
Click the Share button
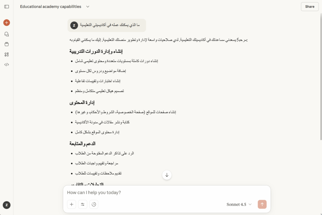tap(309, 7)
